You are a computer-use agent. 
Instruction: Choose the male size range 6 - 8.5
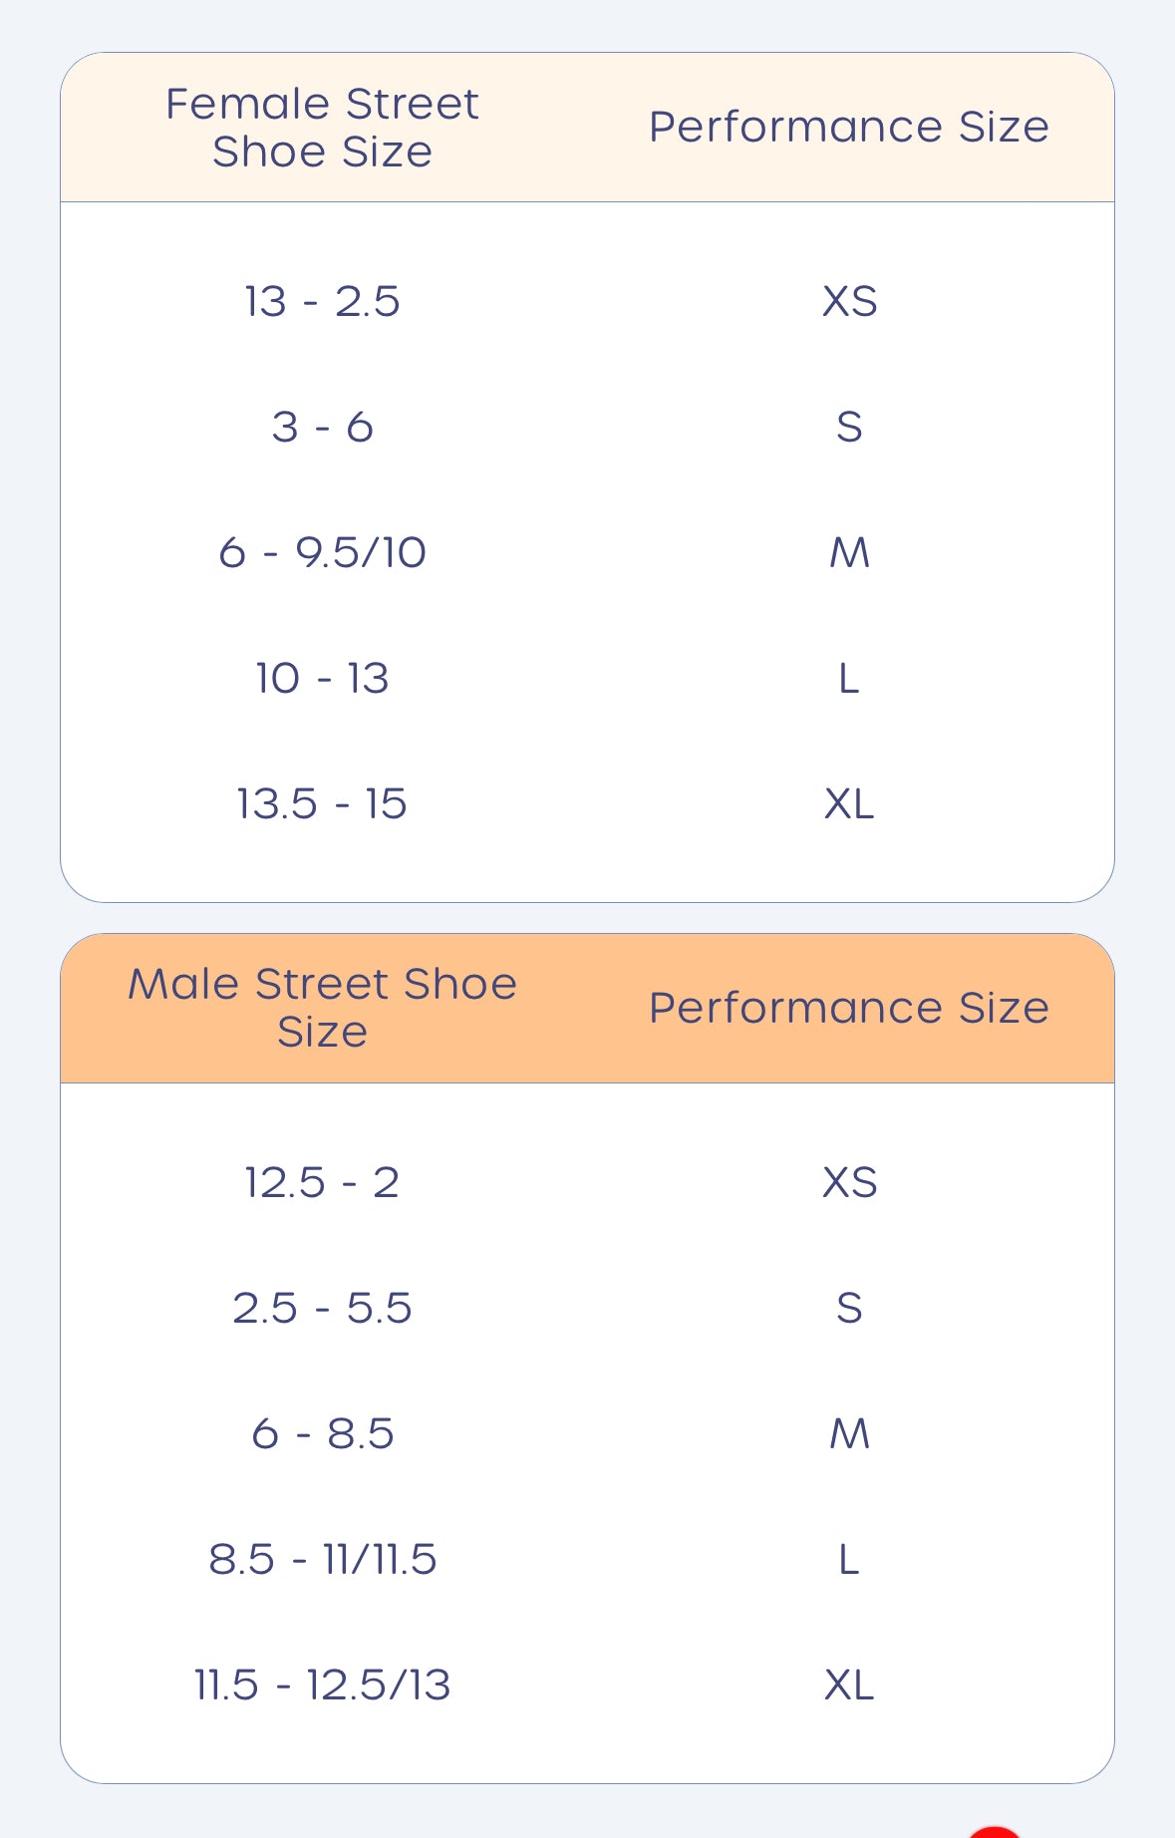(322, 1433)
